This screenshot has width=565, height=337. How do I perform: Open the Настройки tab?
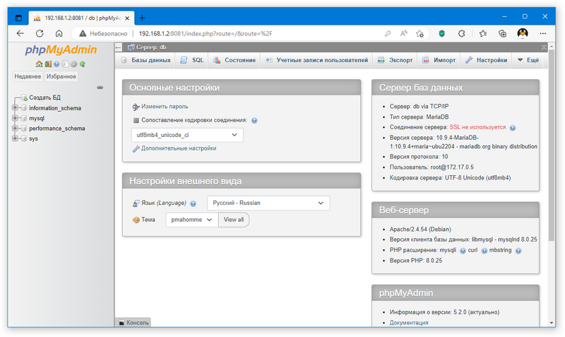coord(486,60)
